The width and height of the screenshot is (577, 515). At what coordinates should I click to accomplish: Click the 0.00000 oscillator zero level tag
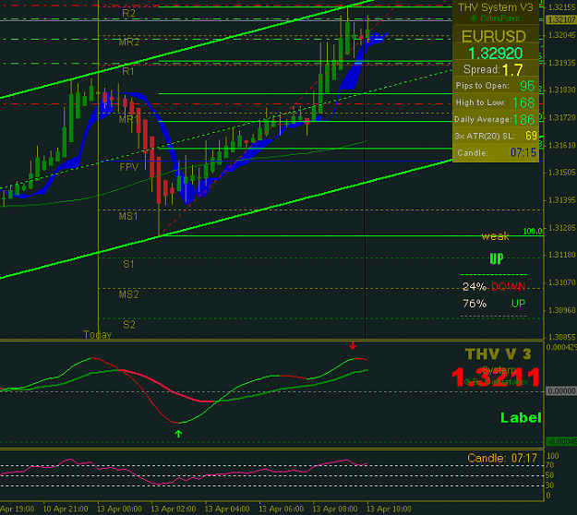(x=560, y=391)
